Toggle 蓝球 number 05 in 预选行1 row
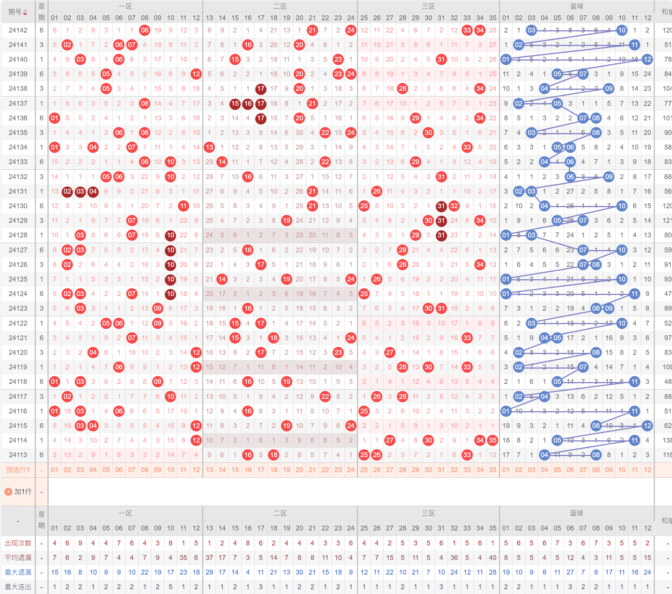Viewport: 672px width, 594px height. 557,470
